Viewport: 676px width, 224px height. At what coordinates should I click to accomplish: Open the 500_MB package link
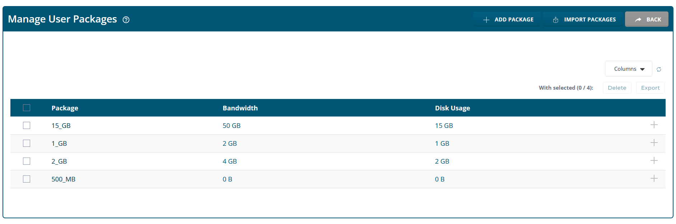point(64,179)
